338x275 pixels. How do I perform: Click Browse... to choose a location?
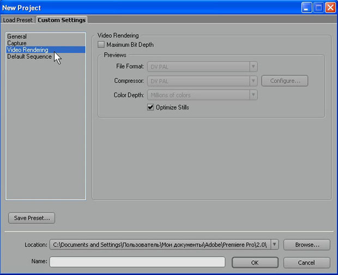307,245
